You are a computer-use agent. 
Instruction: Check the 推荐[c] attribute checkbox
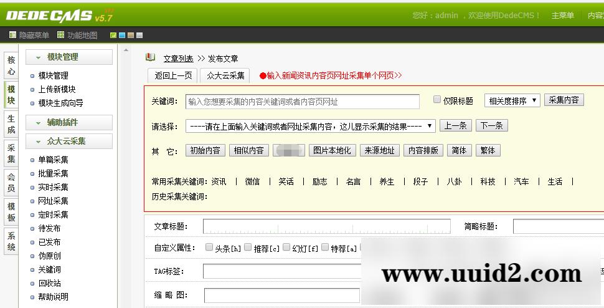pyautogui.click(x=248, y=247)
